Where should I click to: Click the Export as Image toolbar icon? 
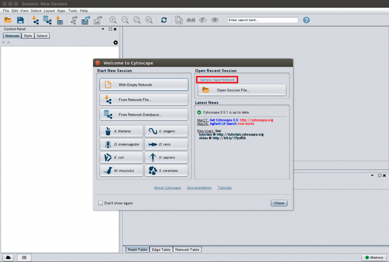pos(98,20)
